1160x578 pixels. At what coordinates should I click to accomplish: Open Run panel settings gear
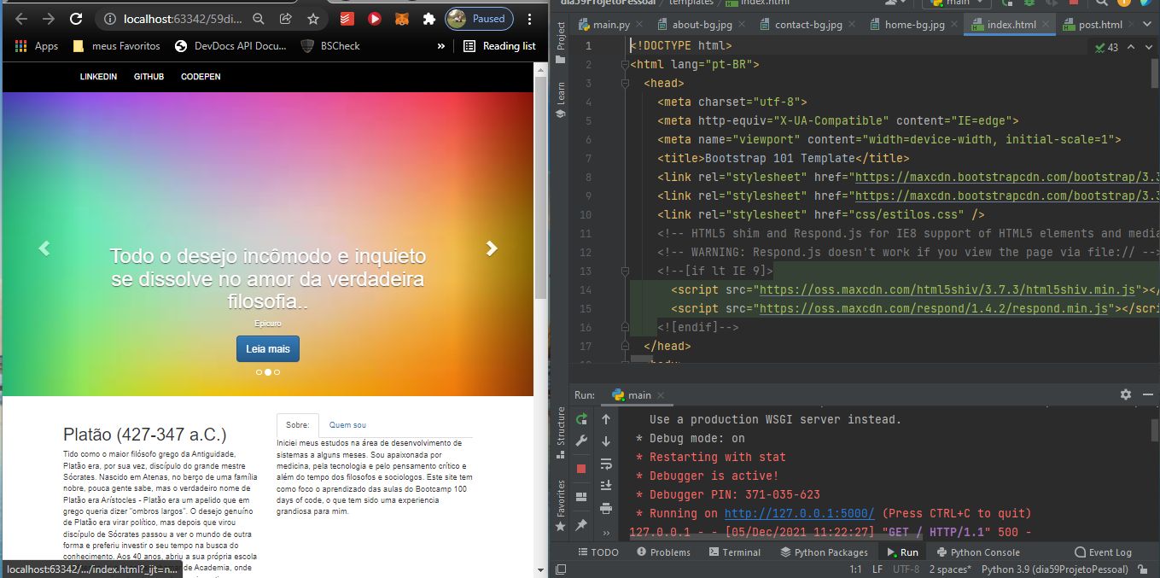tap(1125, 394)
